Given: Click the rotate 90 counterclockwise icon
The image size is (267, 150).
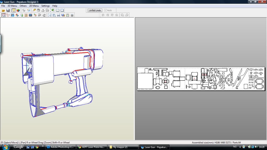Looking at the screenshot, I should click(x=122, y=15).
